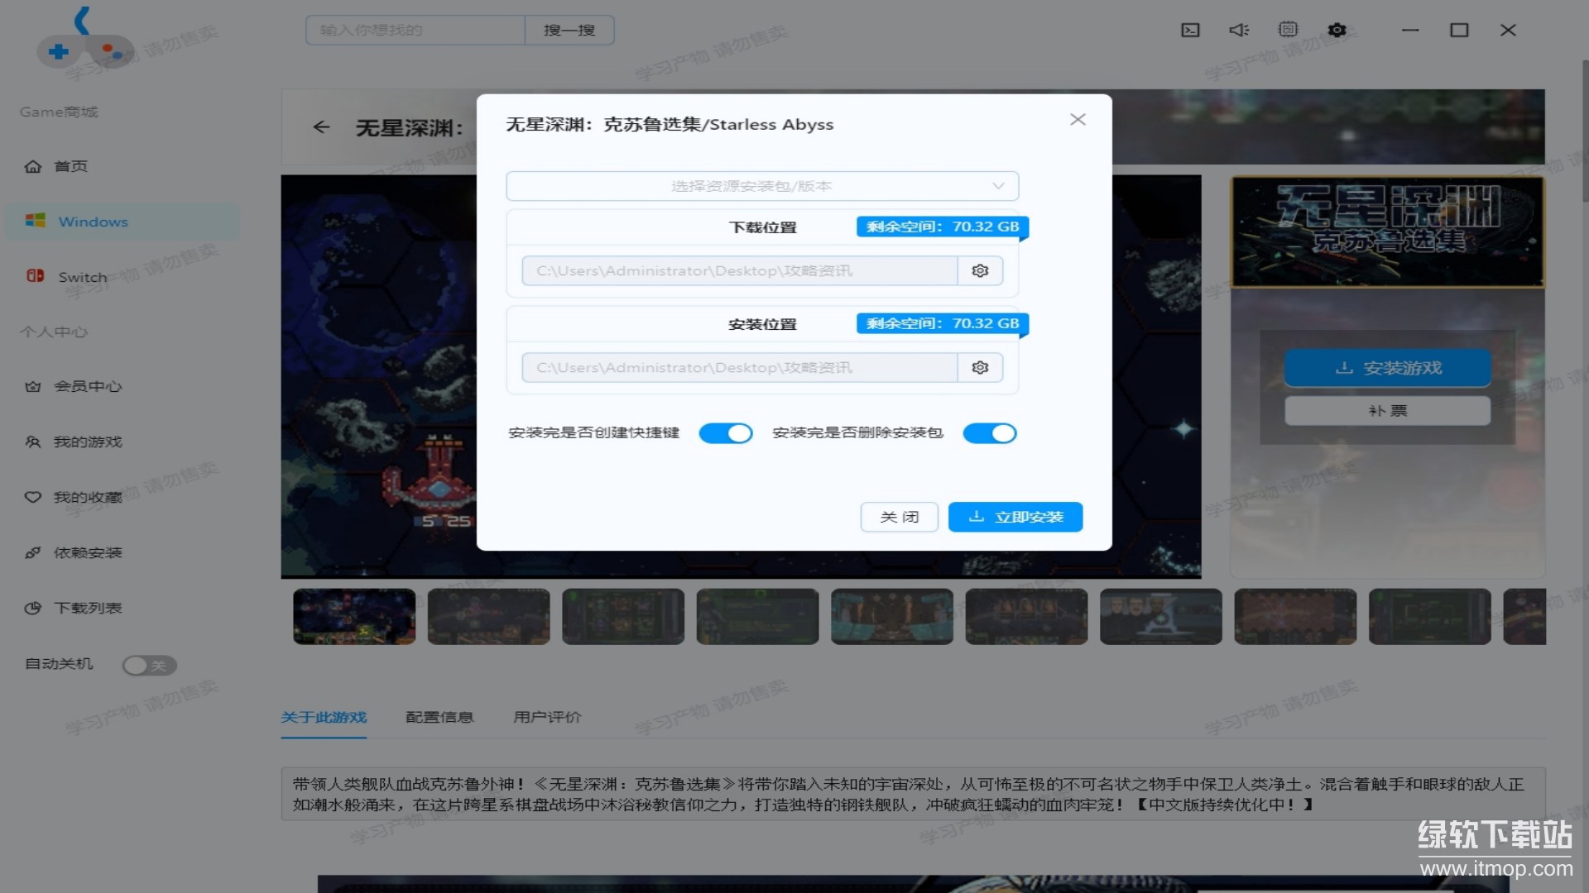
Task: Open 依赖安装 dependency install
Action: coord(73,553)
